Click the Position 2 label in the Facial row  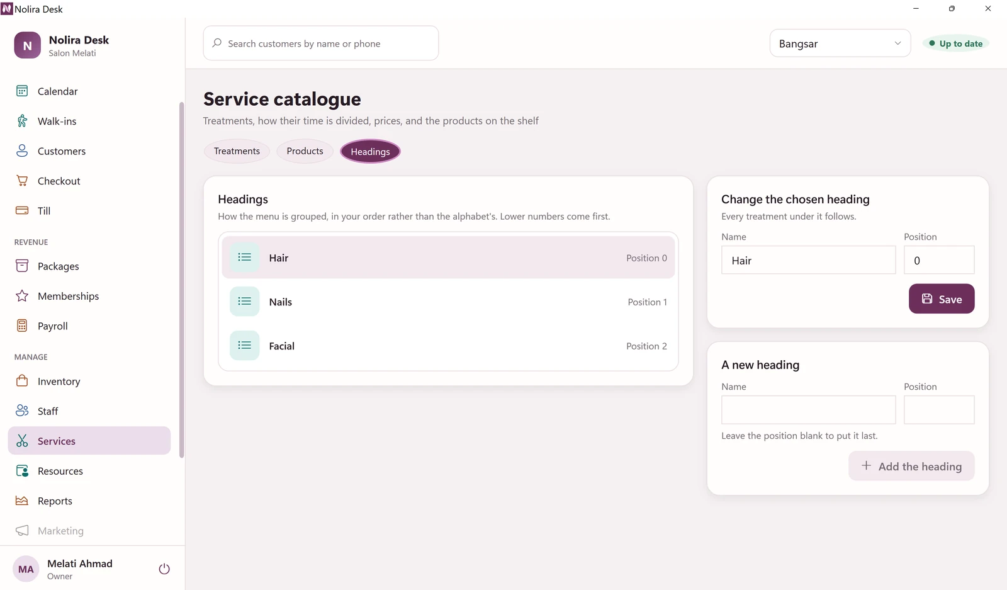pos(646,346)
